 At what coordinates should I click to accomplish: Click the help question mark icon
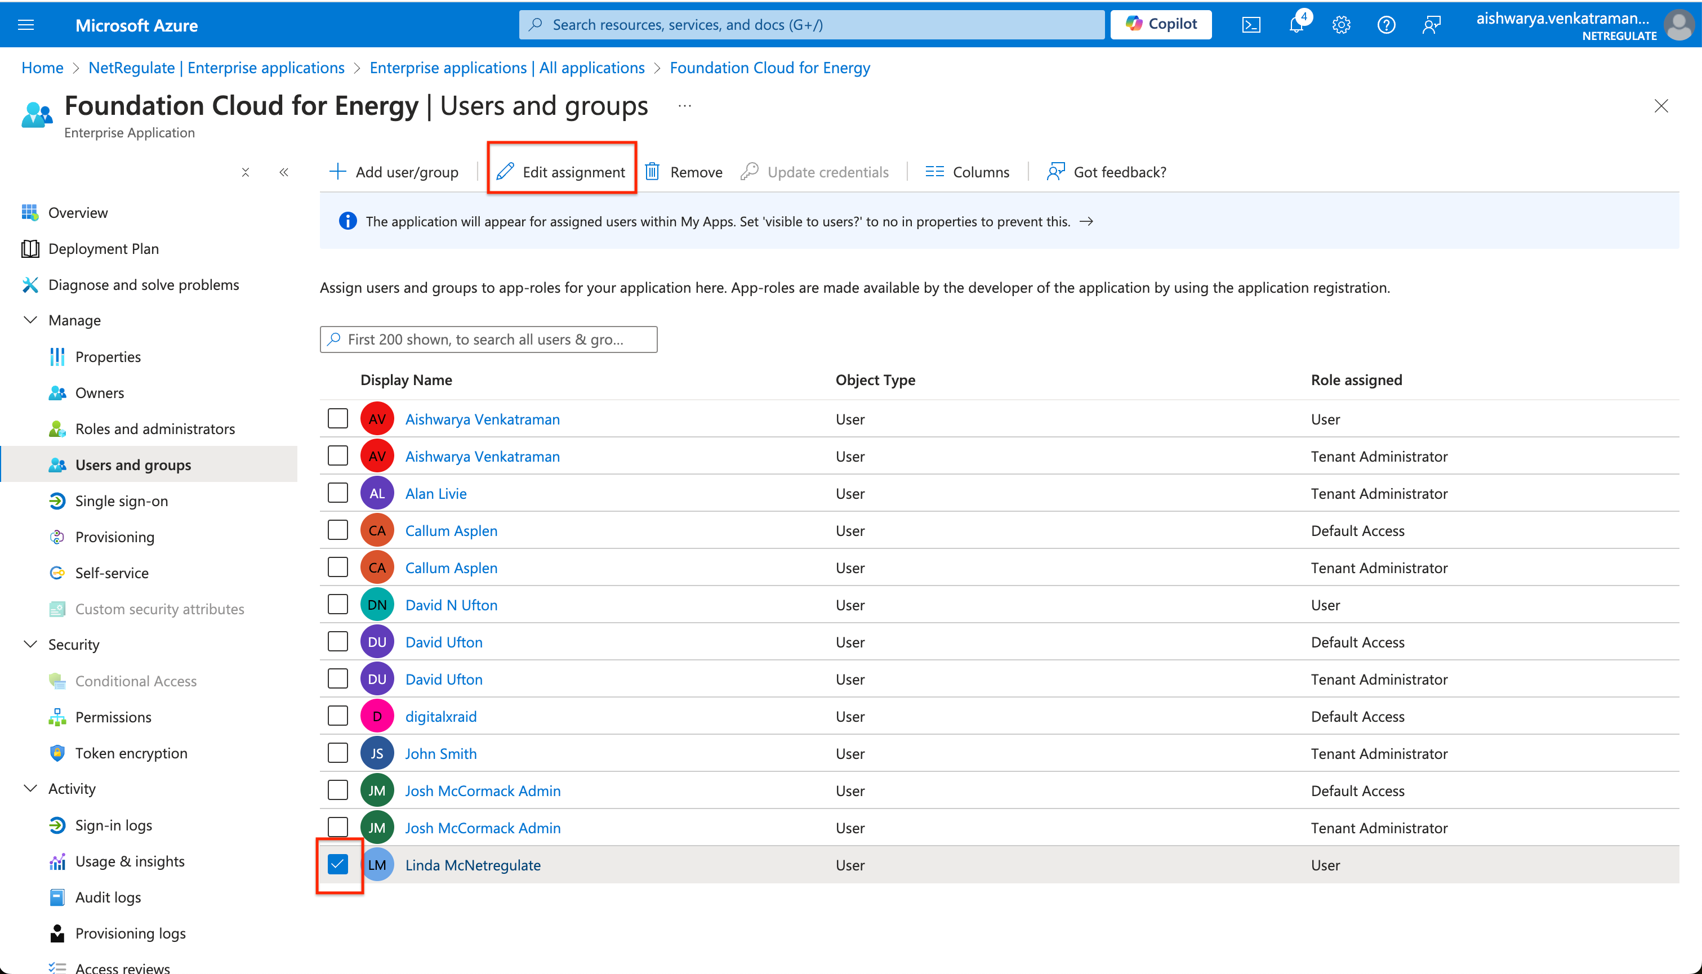(x=1385, y=25)
